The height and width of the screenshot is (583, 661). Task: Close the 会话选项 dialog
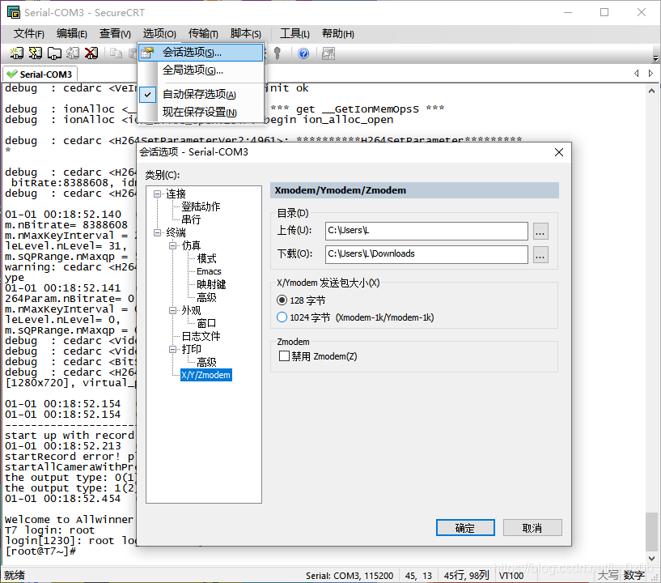(558, 152)
